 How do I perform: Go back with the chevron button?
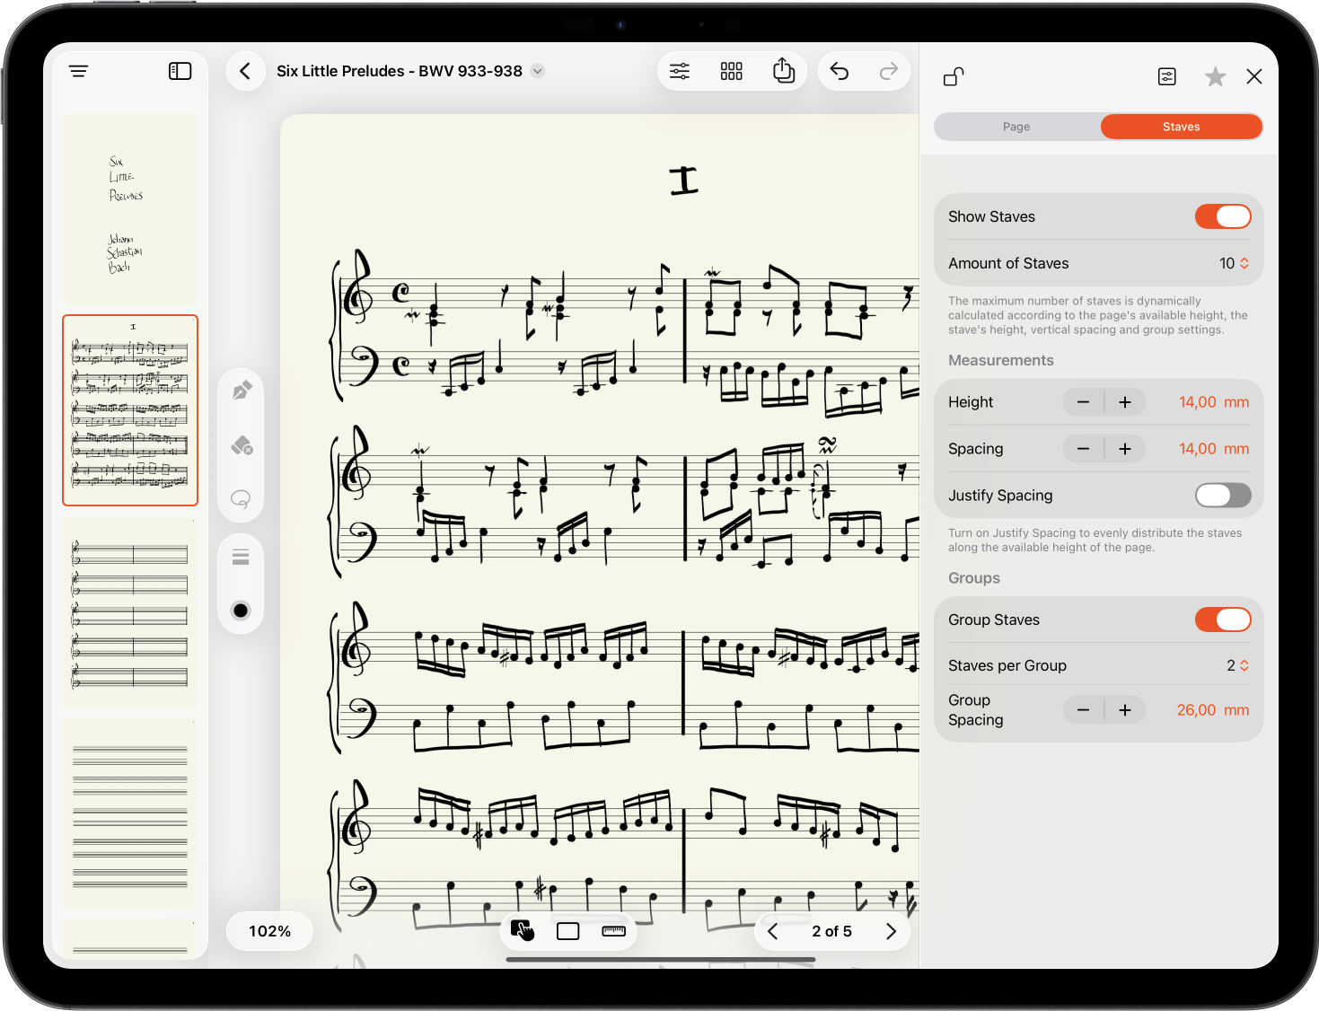pyautogui.click(x=245, y=71)
